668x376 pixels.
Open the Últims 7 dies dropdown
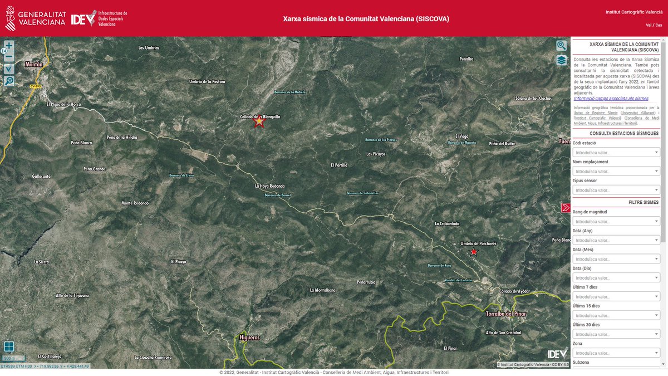(616, 296)
